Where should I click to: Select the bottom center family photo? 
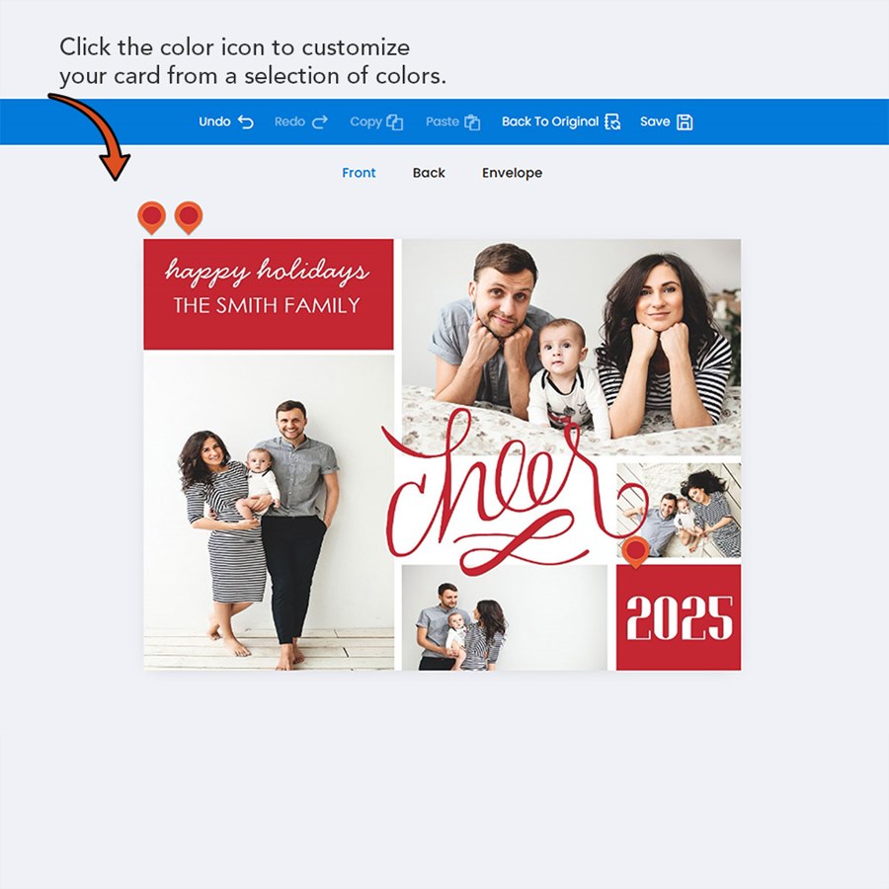[x=505, y=617]
